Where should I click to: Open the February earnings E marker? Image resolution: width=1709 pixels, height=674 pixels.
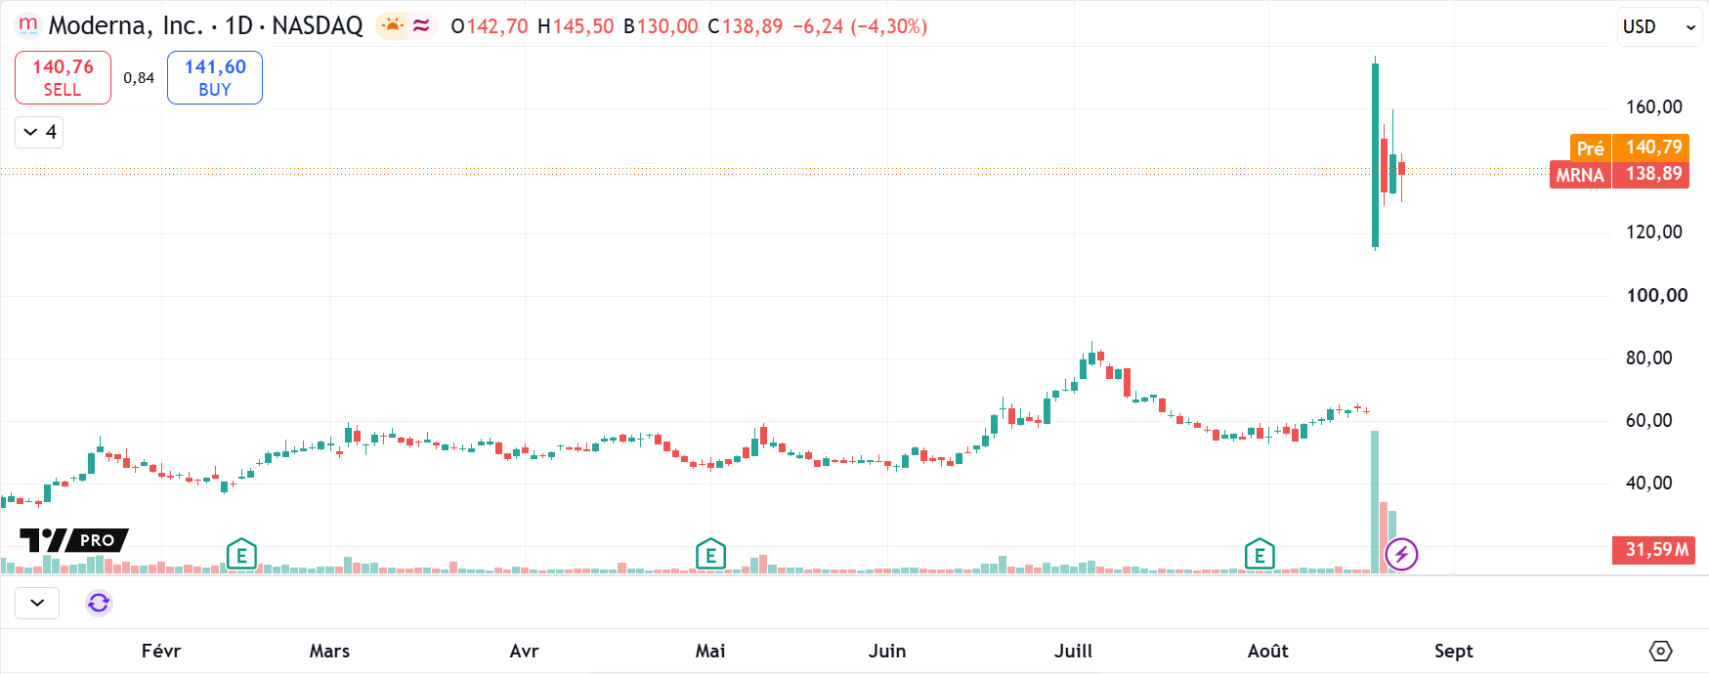(x=241, y=555)
